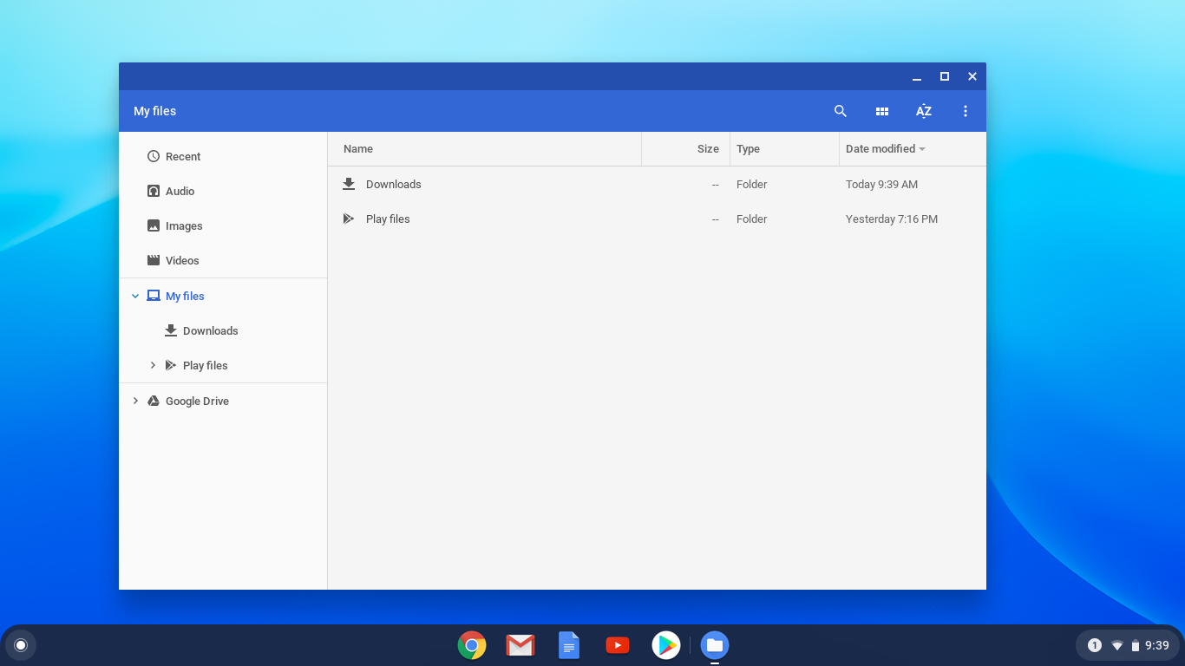Sort by the Size column header
The image size is (1185, 666).
point(708,149)
